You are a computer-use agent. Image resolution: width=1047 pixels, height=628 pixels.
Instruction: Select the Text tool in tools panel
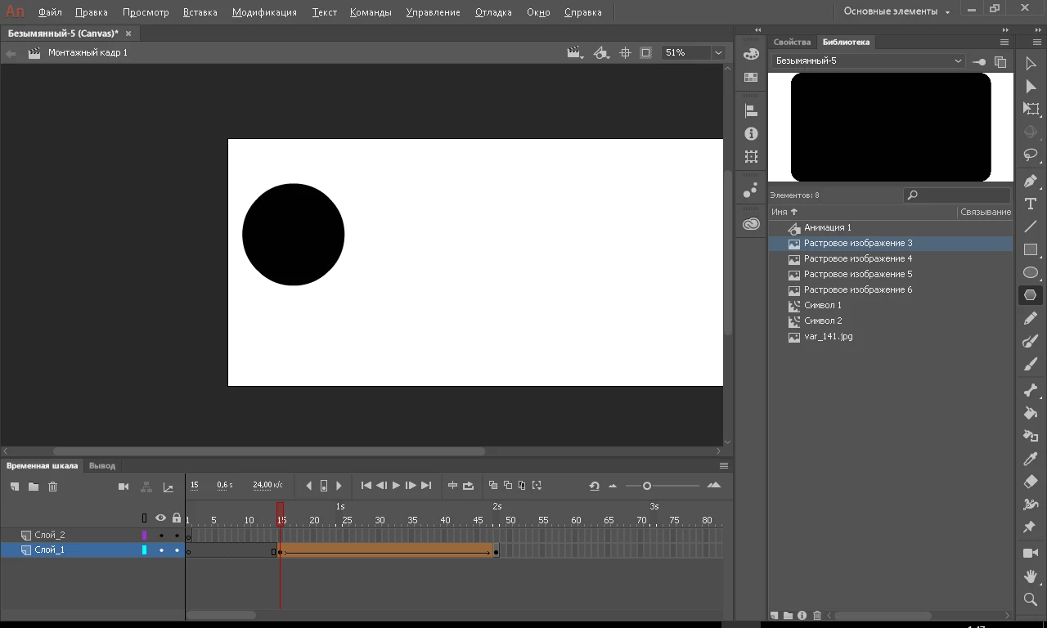[x=1031, y=204]
